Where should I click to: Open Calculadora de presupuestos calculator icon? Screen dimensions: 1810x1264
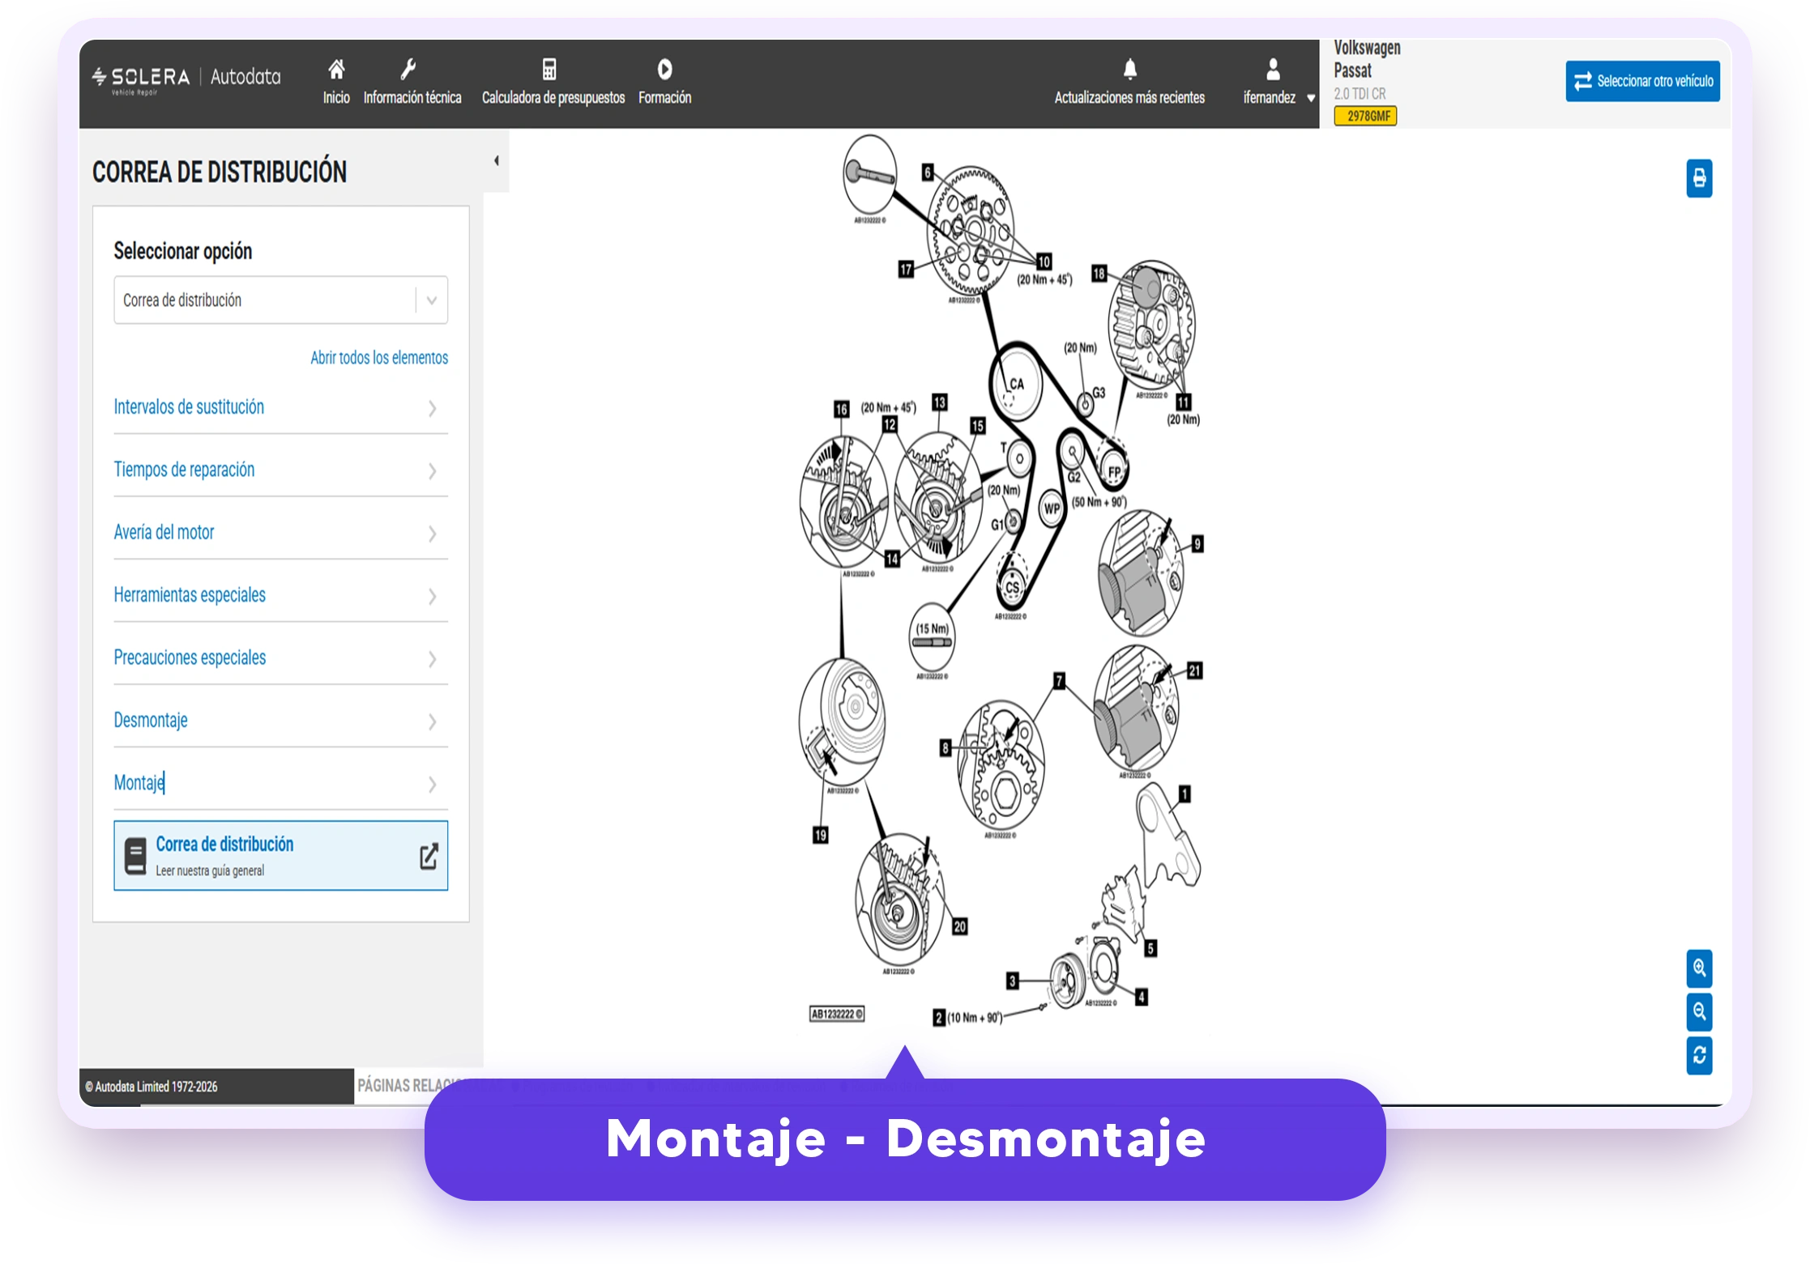[549, 70]
